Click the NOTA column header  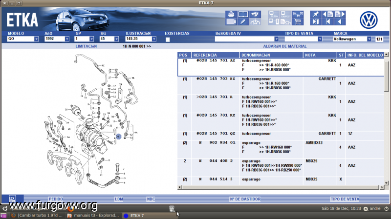[x=320, y=55]
